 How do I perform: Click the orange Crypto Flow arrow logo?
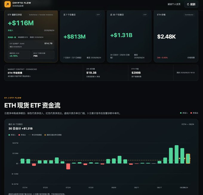tap(7, 4)
